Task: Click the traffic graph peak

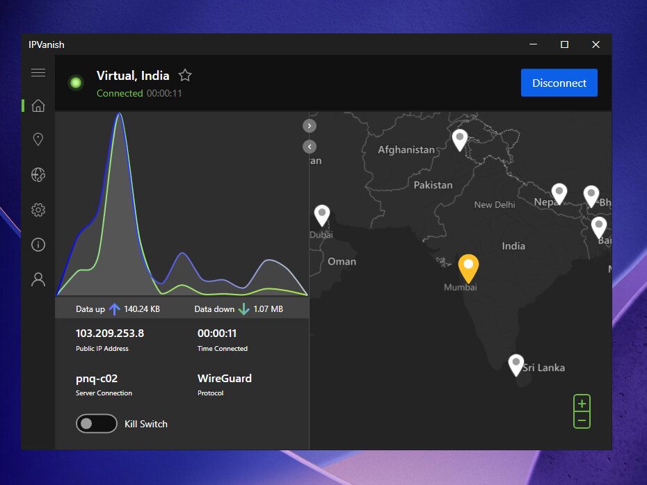Action: [x=119, y=115]
